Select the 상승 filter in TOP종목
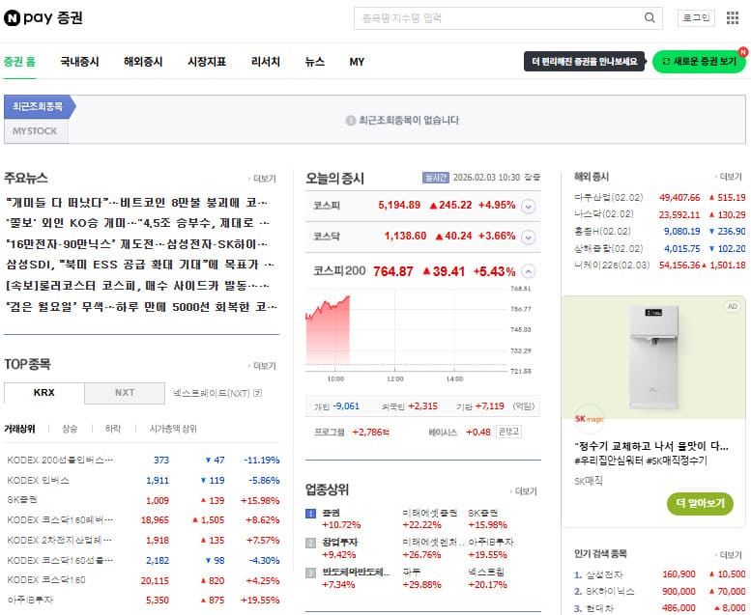 (x=70, y=429)
